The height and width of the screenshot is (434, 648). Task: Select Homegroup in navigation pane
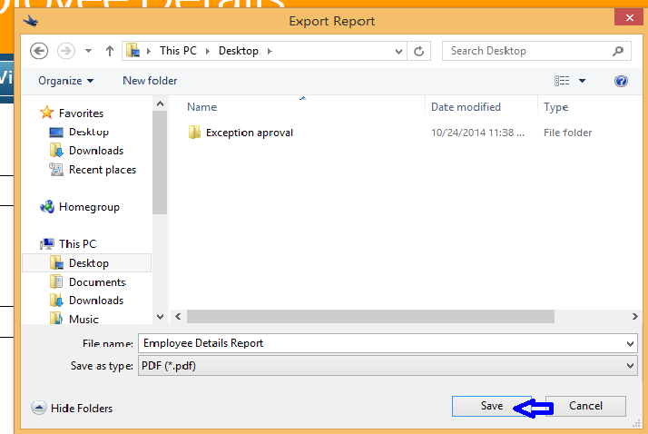(89, 207)
